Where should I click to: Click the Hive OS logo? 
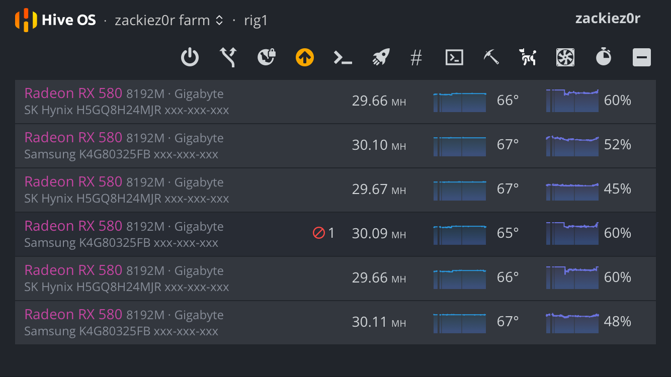click(55, 20)
